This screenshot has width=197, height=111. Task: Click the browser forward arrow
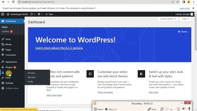tap(8, 2)
